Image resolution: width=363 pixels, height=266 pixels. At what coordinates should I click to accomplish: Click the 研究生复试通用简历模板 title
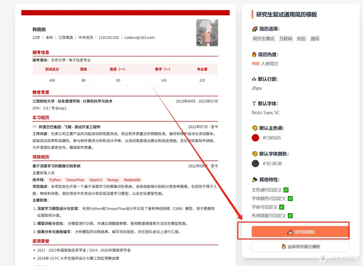point(286,14)
